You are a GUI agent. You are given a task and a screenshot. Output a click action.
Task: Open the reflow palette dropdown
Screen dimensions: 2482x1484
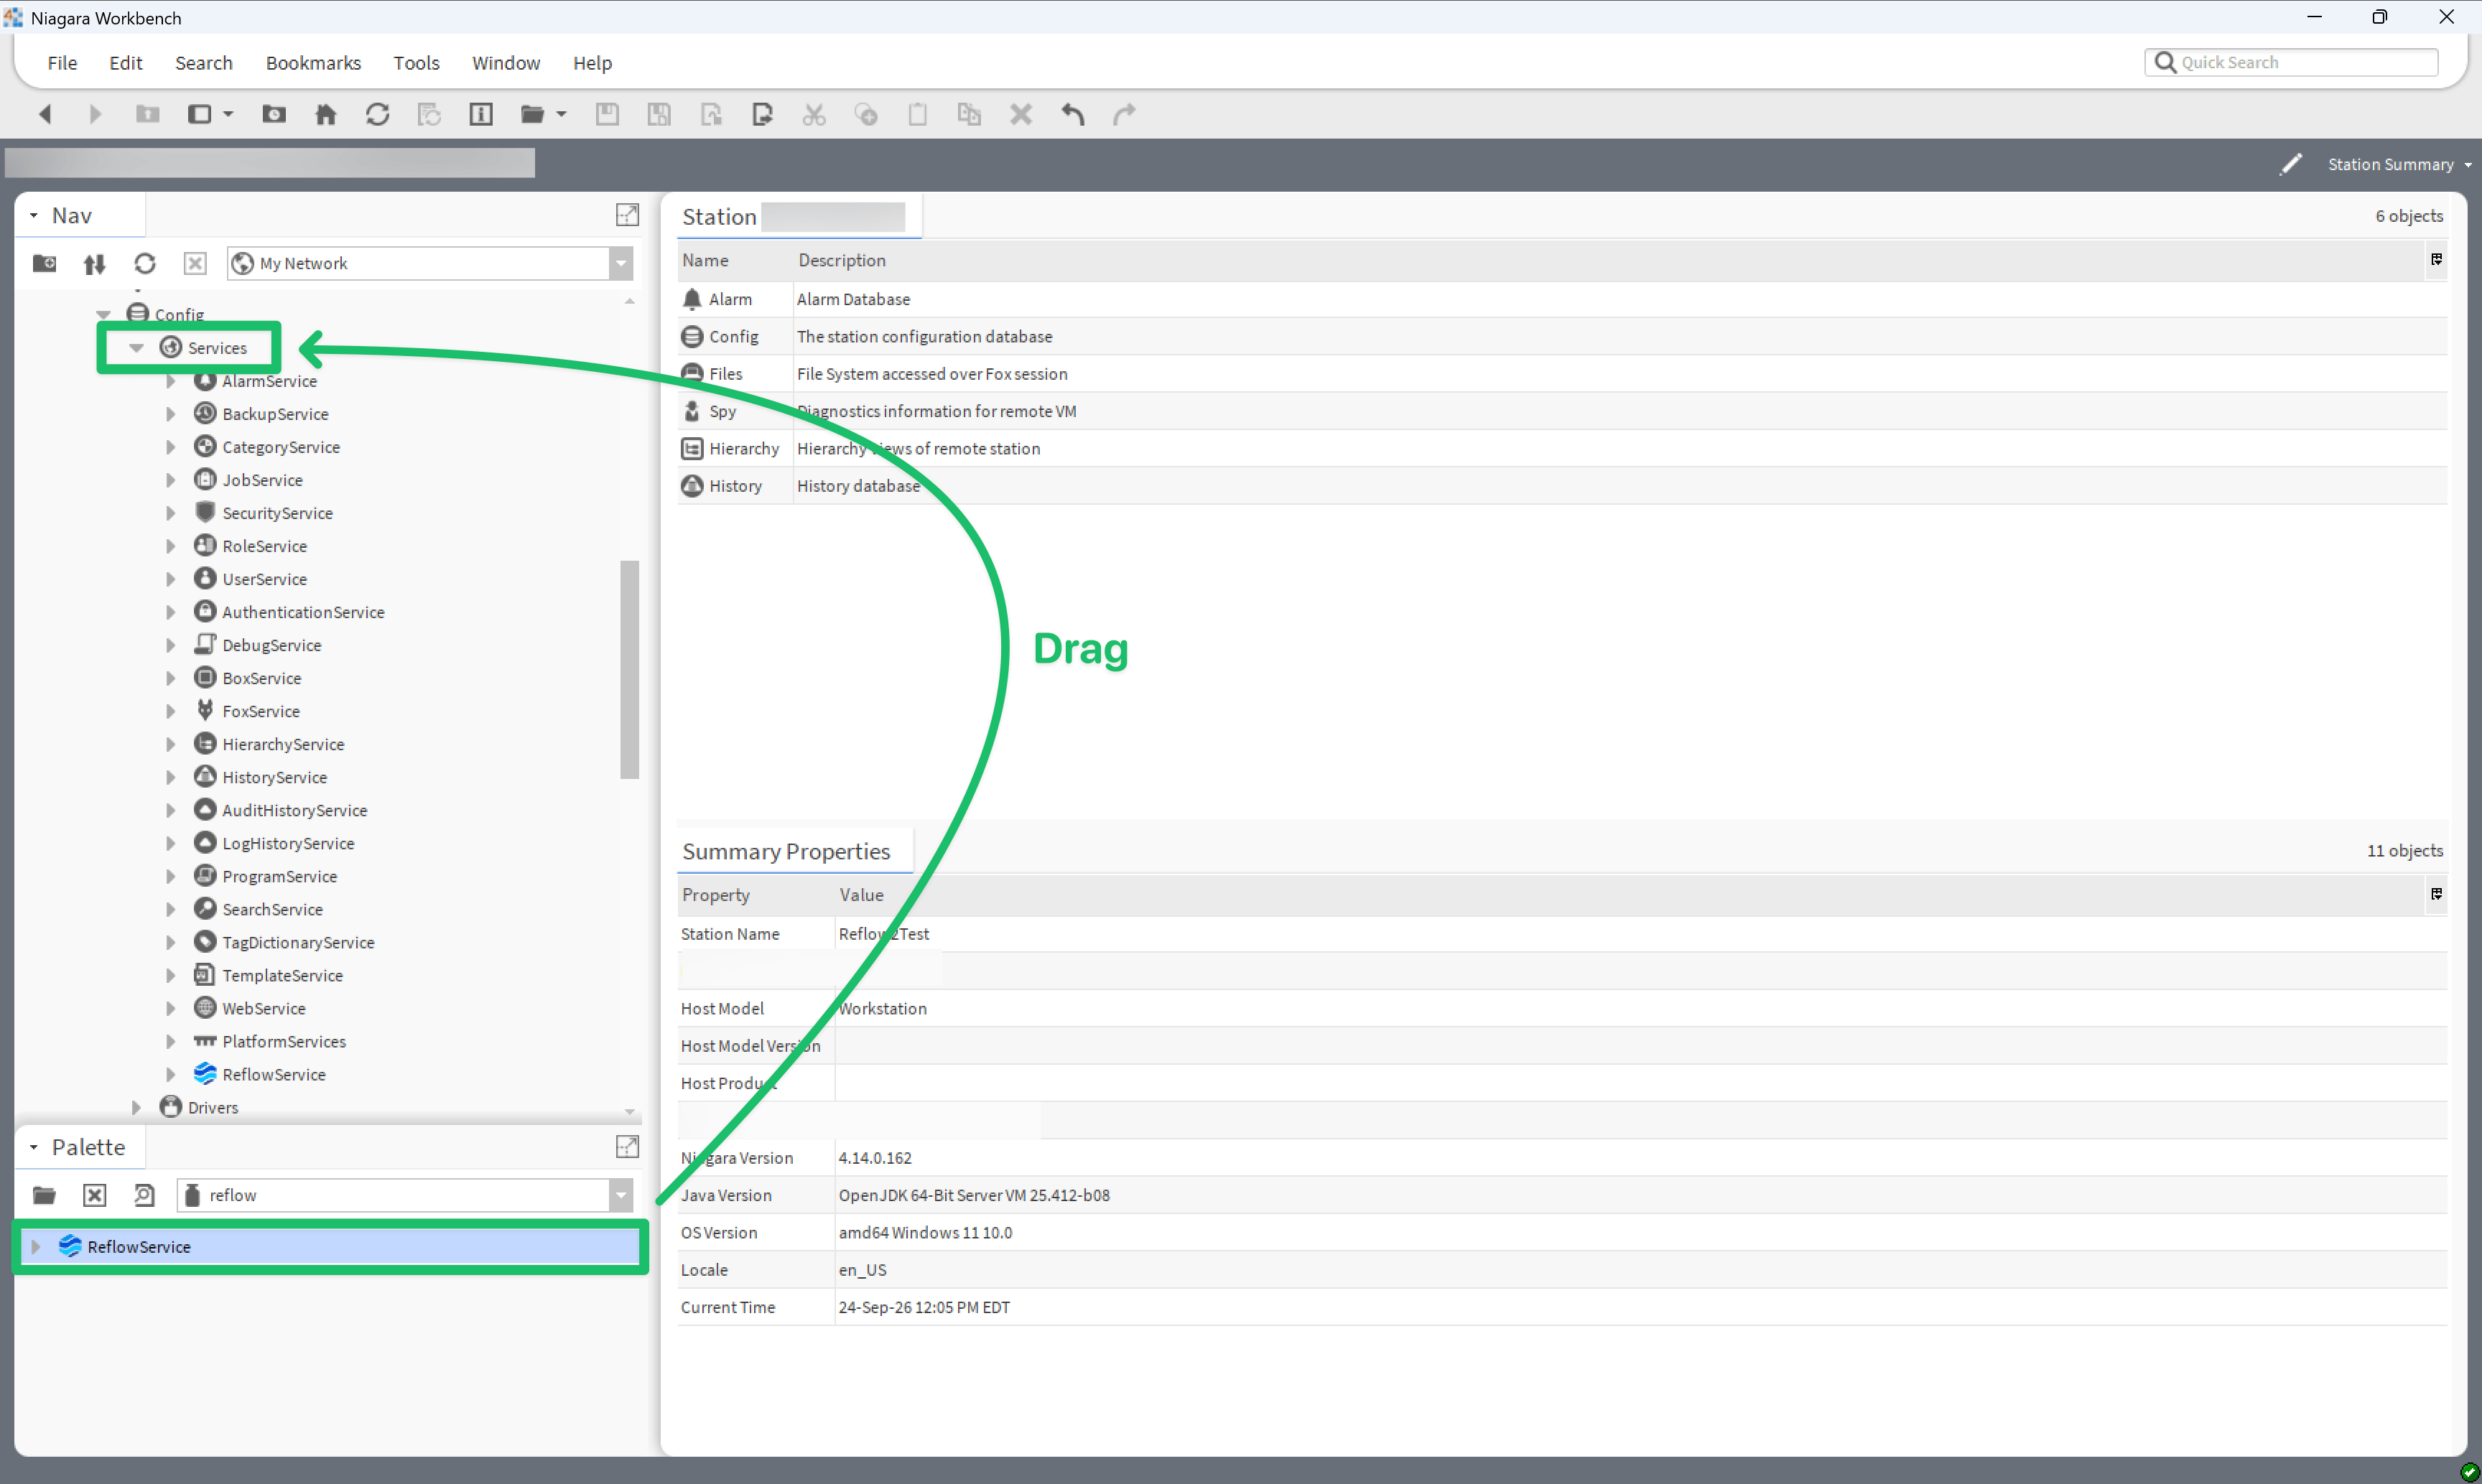tap(621, 1195)
